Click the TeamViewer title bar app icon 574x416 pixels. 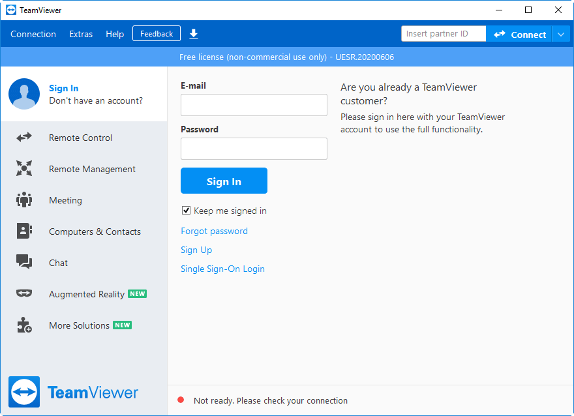tap(11, 10)
